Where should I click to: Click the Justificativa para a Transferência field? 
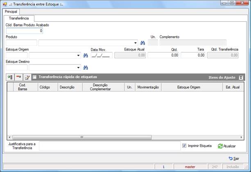pyautogui.click(x=110, y=146)
